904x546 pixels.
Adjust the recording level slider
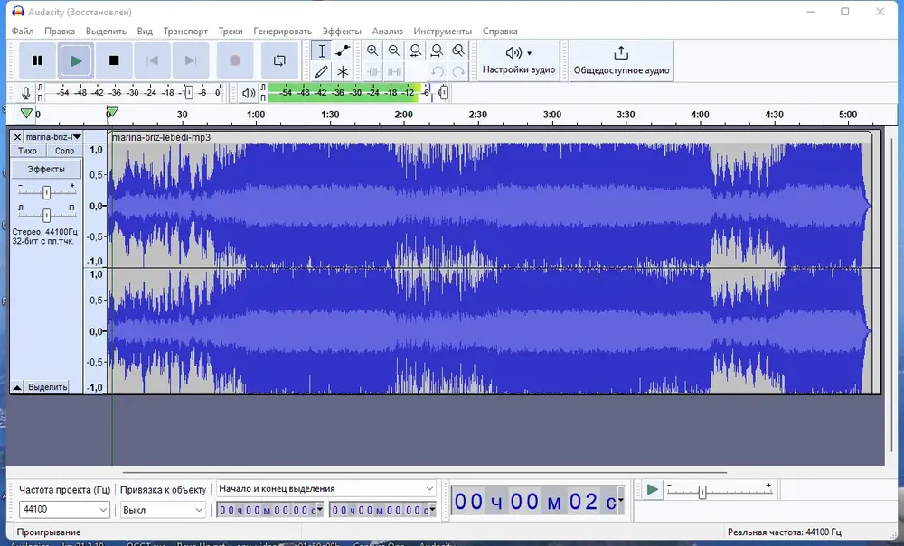[189, 93]
